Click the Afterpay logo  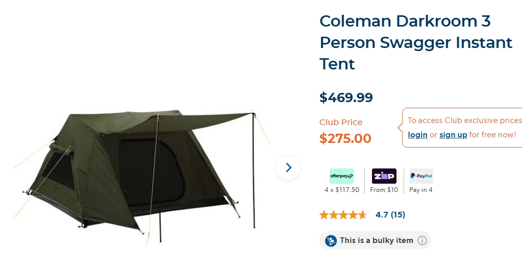click(x=341, y=176)
